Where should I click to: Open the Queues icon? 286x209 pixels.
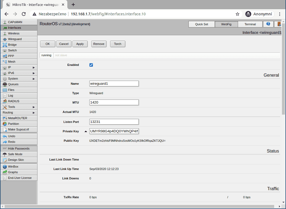click(x=5, y=84)
